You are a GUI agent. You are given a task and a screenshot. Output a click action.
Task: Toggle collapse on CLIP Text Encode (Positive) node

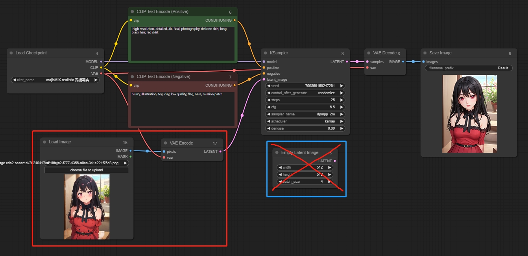point(132,12)
